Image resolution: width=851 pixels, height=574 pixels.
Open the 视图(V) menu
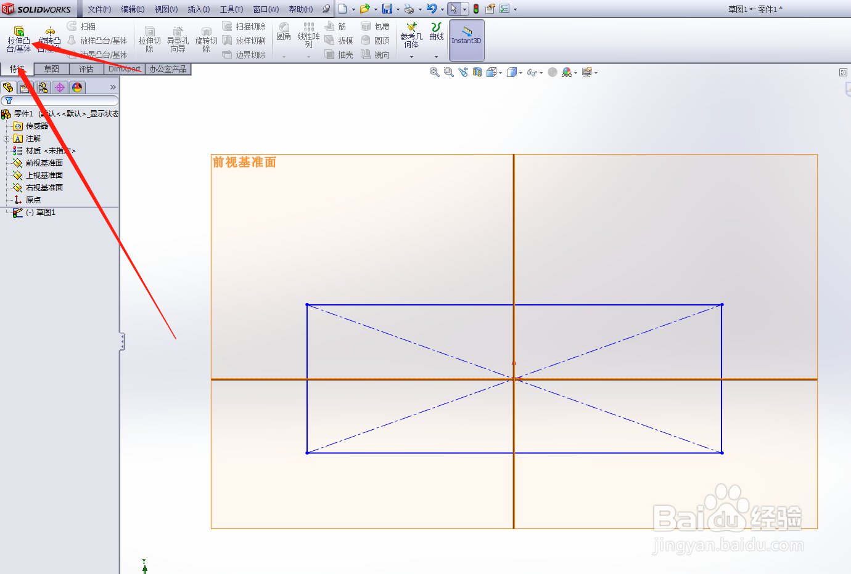pyautogui.click(x=166, y=9)
